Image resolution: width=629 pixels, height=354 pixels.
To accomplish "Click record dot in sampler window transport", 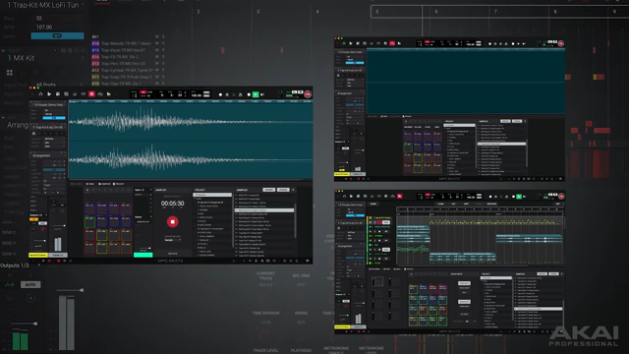I will coord(220,94).
